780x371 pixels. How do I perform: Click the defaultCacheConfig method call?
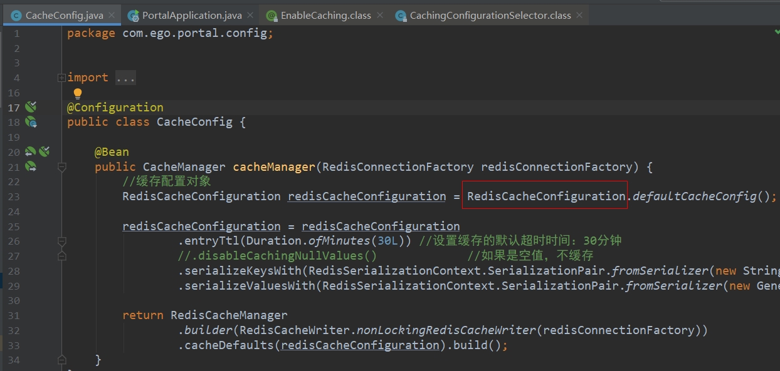694,196
